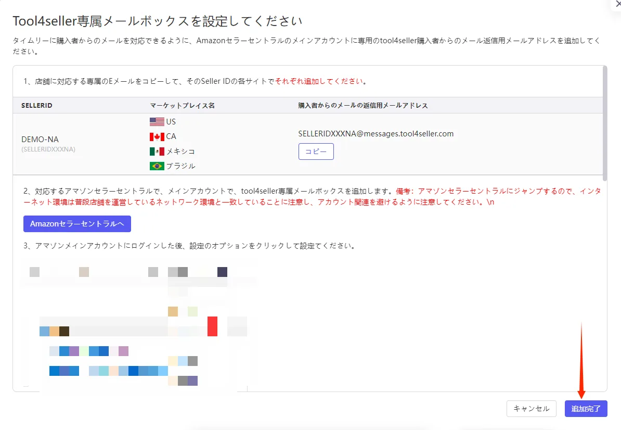Click the (SELLERIDXXXNA) seller ID text
621x430 pixels.
48,149
